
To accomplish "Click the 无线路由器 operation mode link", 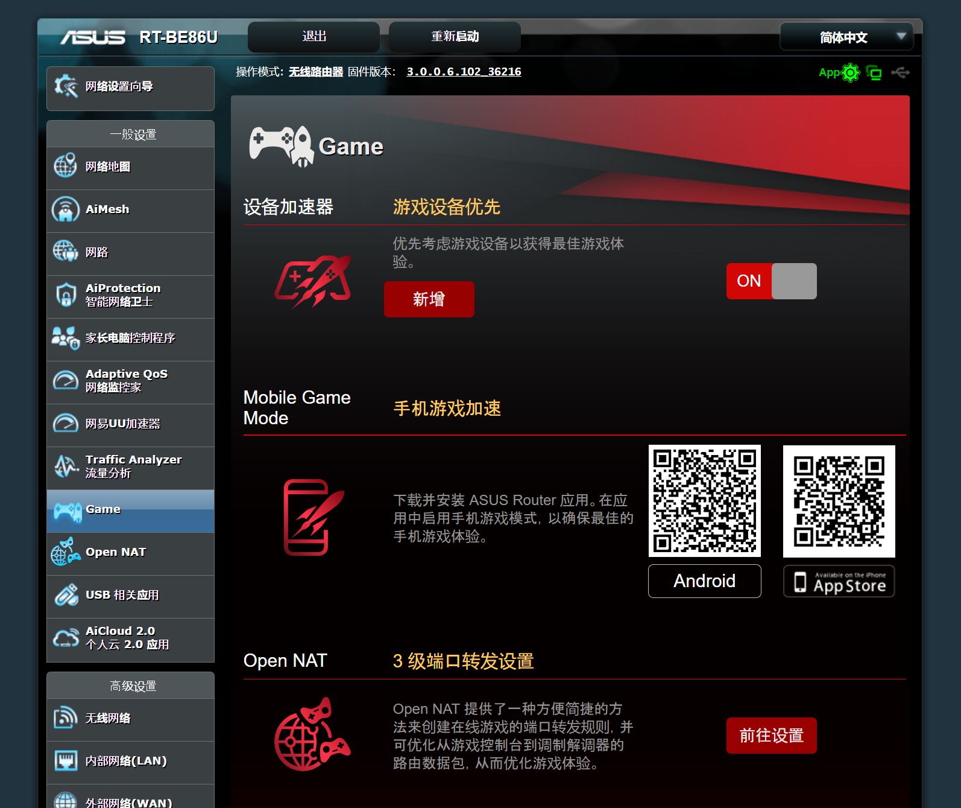I will coord(316,72).
